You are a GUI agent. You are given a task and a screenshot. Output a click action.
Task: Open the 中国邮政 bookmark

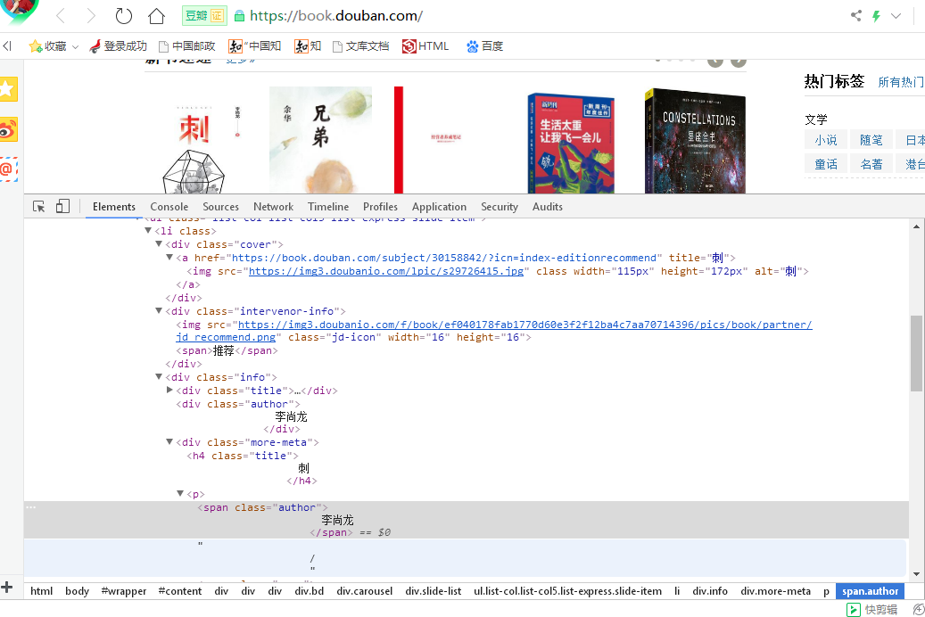pos(187,46)
